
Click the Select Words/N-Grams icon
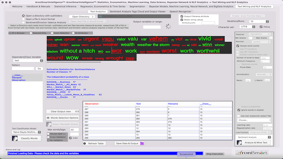[x=49, y=124]
